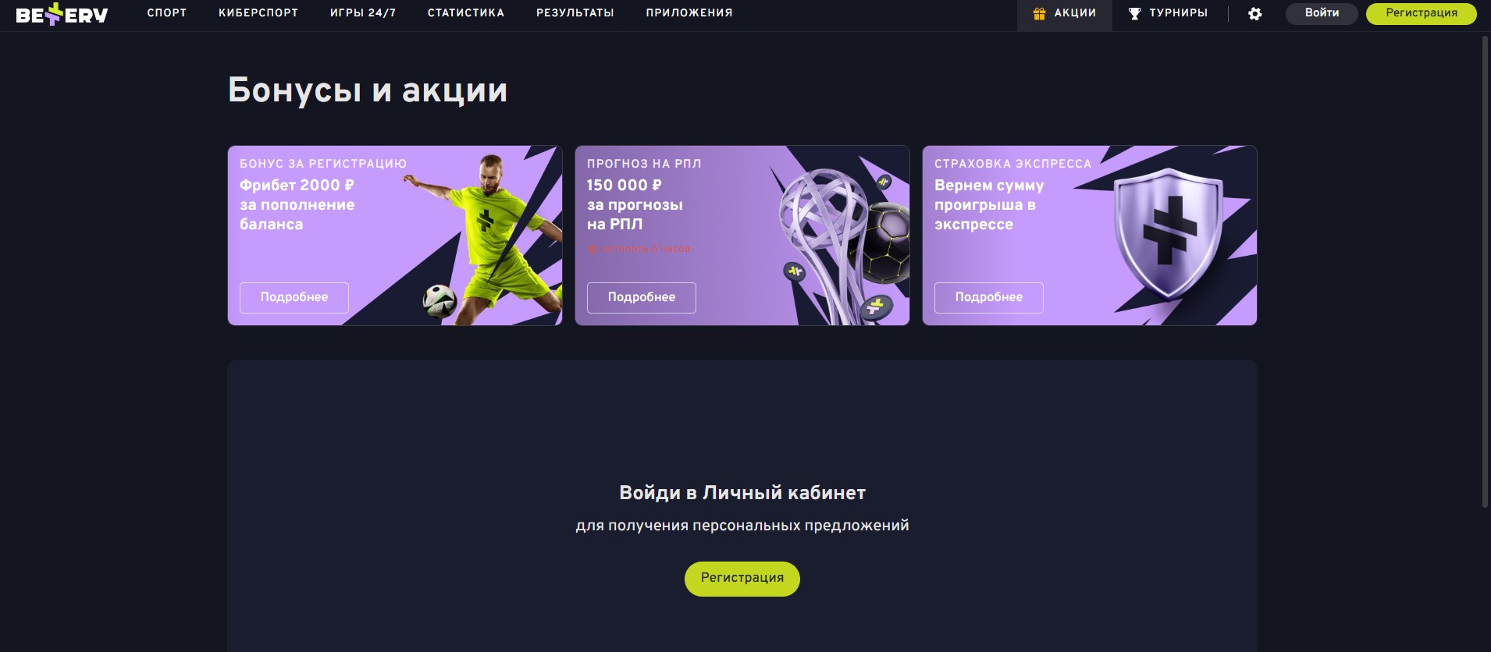Click the shield image on the Страховка экспресса banner

point(1167,232)
